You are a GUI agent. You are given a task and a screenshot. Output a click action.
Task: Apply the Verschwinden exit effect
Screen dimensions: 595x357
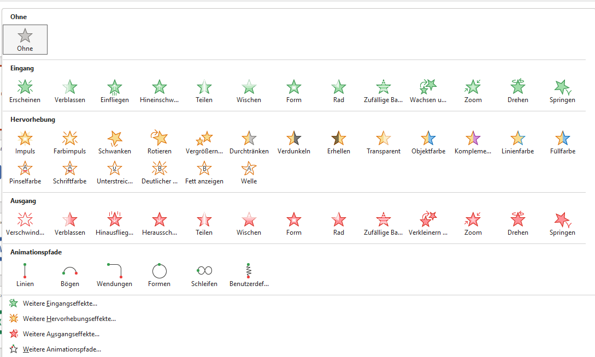pyautogui.click(x=25, y=223)
